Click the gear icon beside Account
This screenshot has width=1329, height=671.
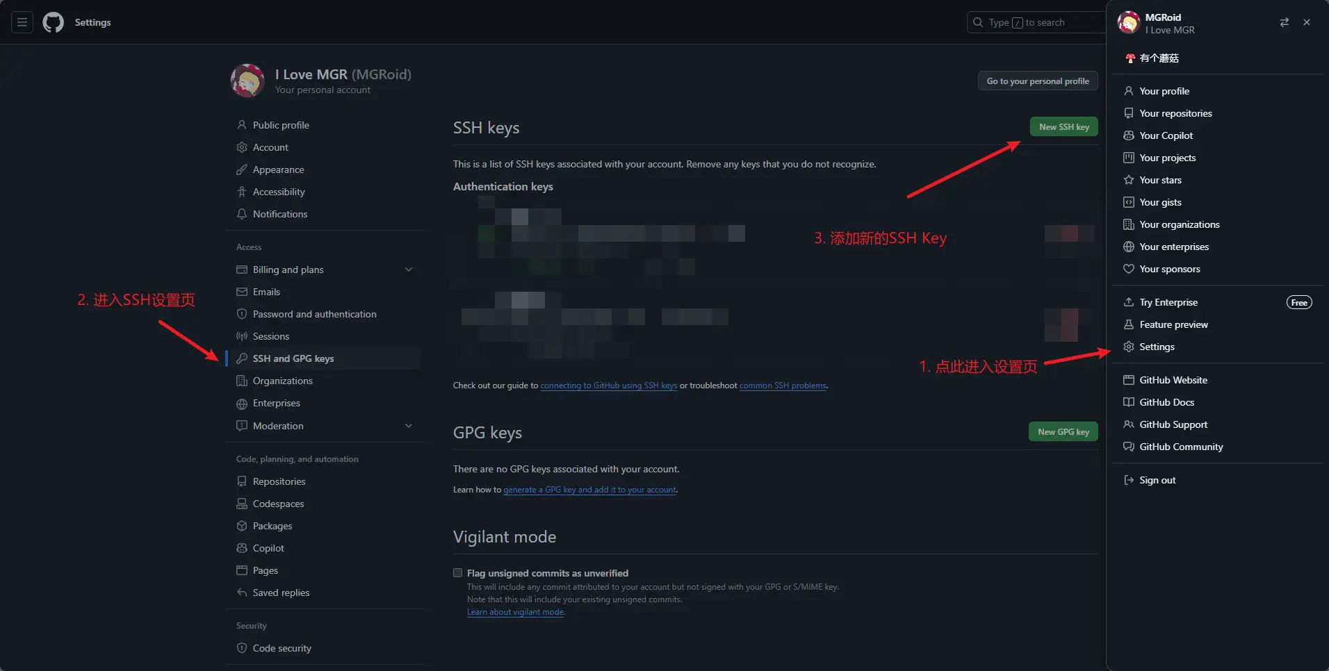[x=242, y=147]
